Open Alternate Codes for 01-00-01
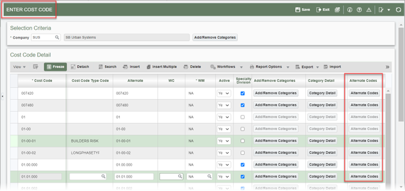The height and width of the screenshot is (191, 405). (364, 141)
